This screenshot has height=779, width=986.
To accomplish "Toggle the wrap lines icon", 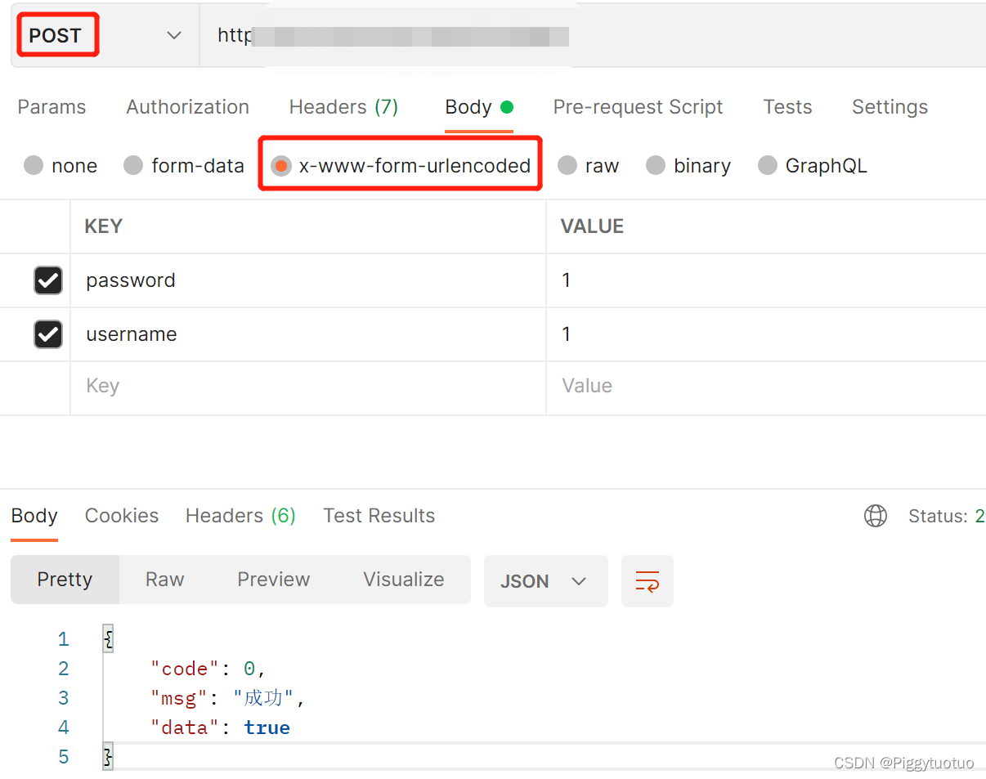I will click(x=648, y=581).
